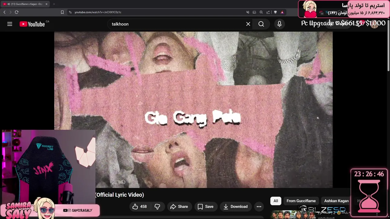Submit search with the magnifier button
This screenshot has height=219, width=390.
(x=261, y=24)
